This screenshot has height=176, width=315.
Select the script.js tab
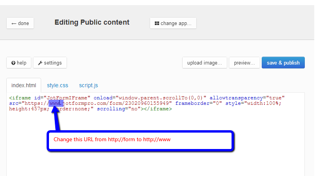coord(89,85)
